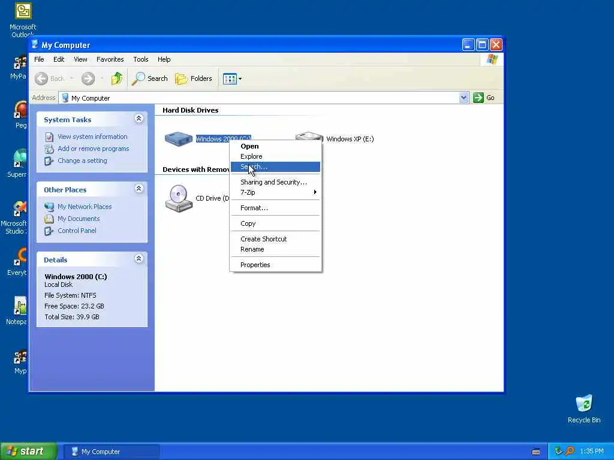Click the My Documents folder icon
The image size is (614, 460).
49,219
